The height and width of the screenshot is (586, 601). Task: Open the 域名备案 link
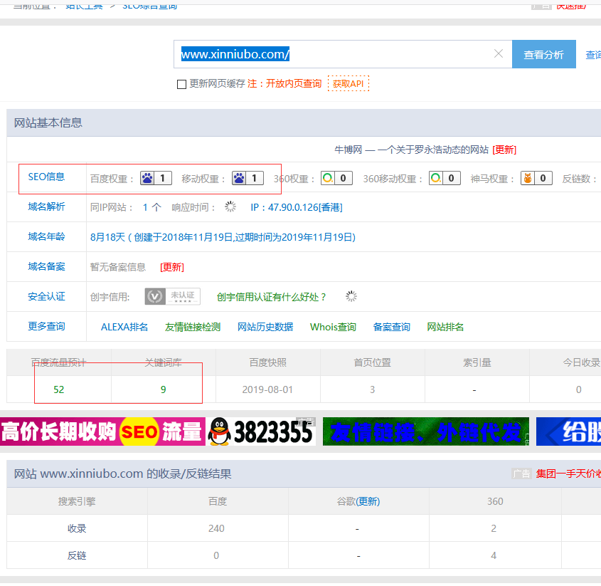pos(46,267)
